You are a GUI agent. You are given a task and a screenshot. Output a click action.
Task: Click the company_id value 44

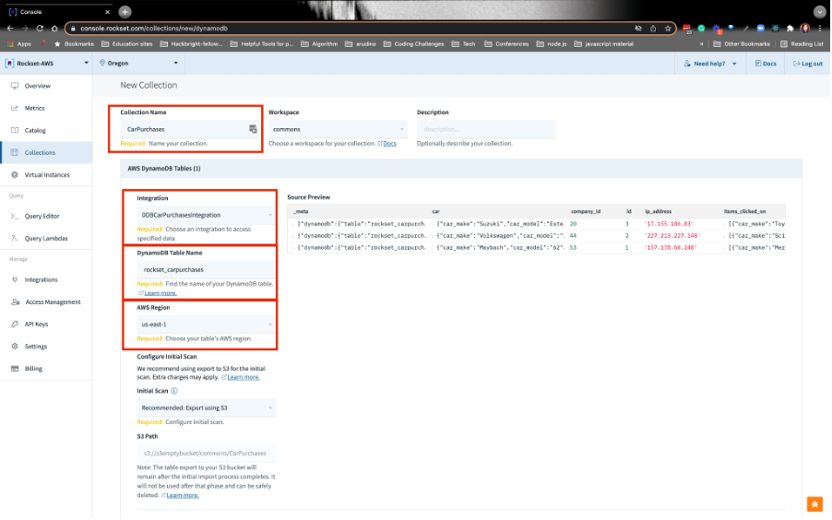(573, 236)
